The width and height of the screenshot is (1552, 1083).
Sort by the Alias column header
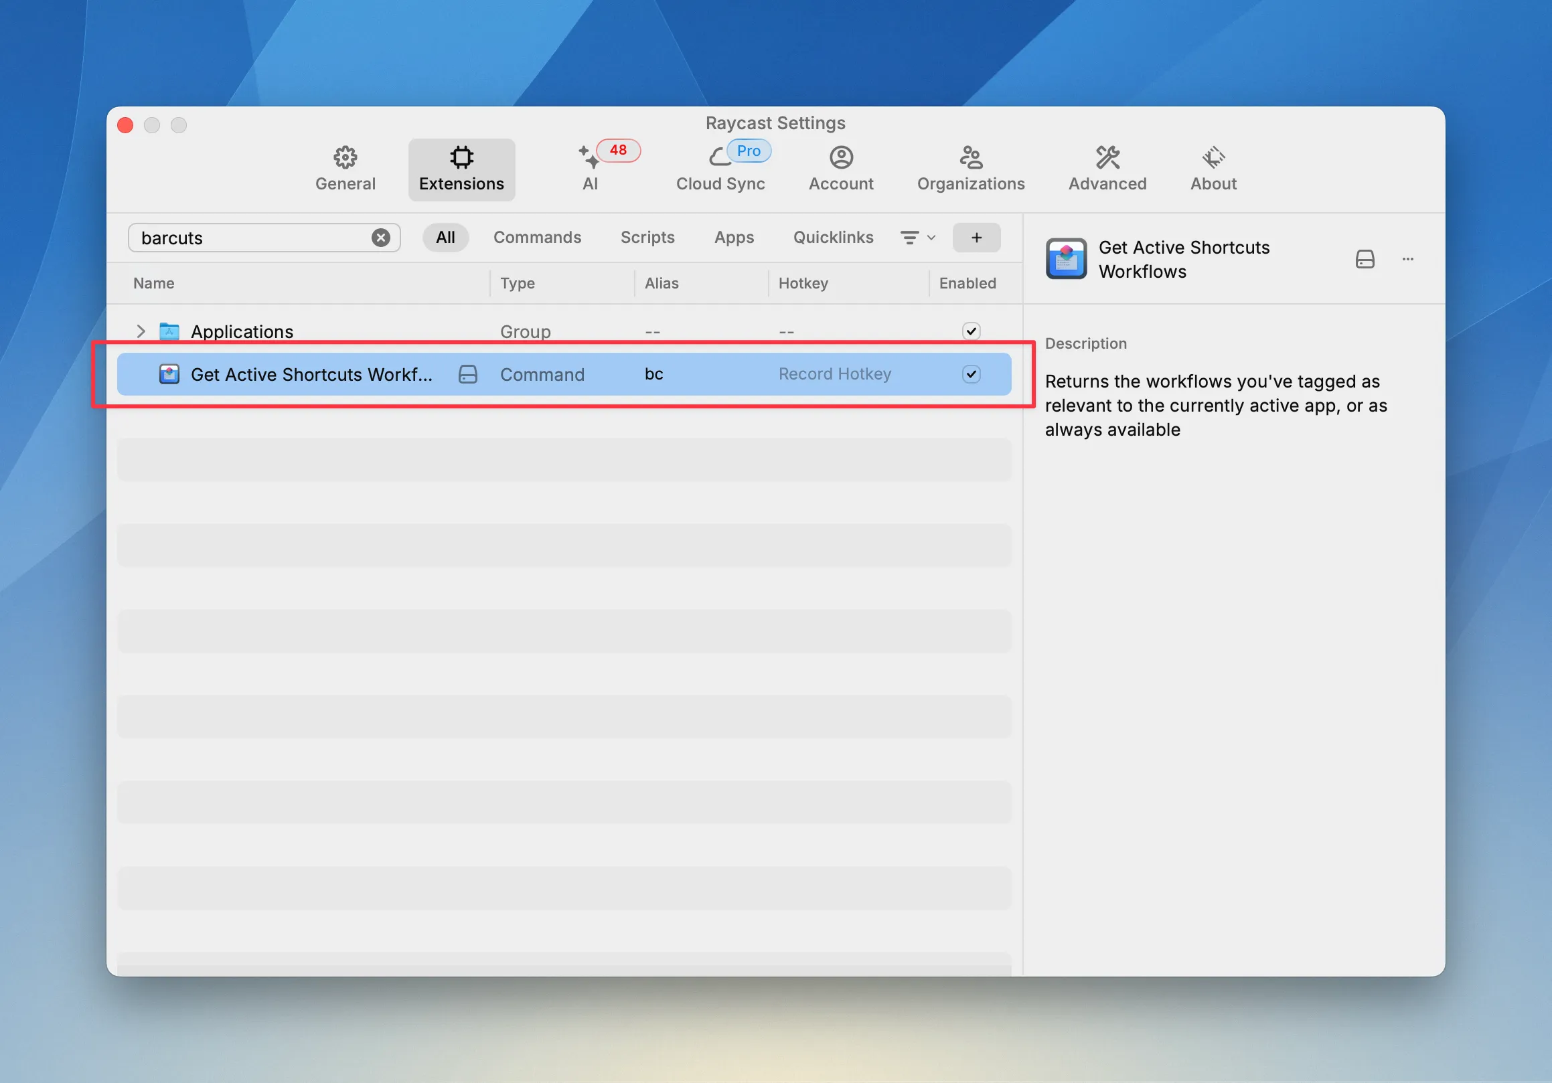click(x=661, y=283)
